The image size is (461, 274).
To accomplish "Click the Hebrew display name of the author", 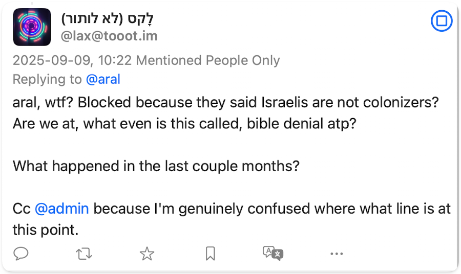I will coord(108,18).
